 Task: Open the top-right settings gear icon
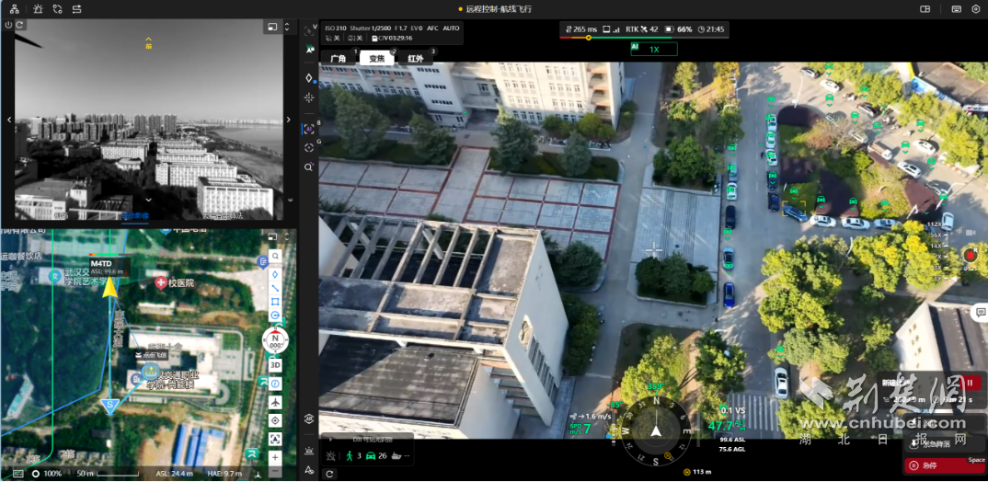point(975,8)
